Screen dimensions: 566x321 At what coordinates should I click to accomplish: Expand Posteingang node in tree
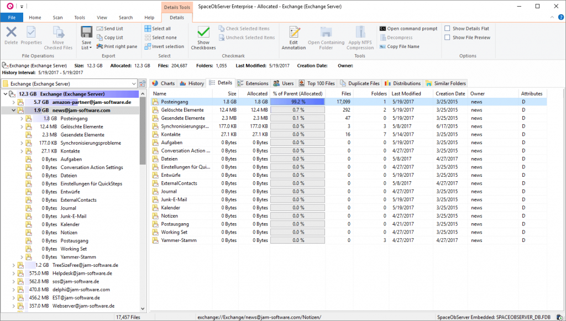tap(22, 119)
